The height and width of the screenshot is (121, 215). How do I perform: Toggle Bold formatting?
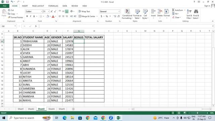(x=27, y=16)
